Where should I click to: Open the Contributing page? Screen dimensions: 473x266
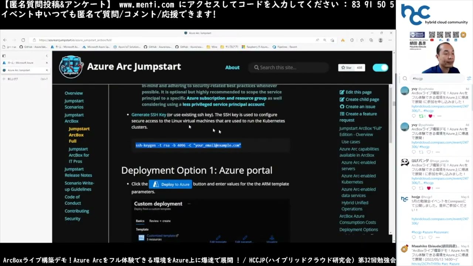click(x=77, y=211)
